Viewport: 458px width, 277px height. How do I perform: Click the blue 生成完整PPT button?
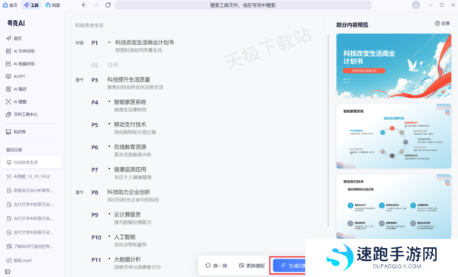289,266
